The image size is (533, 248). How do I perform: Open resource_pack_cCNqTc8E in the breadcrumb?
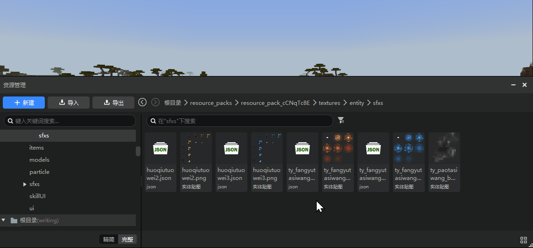275,103
